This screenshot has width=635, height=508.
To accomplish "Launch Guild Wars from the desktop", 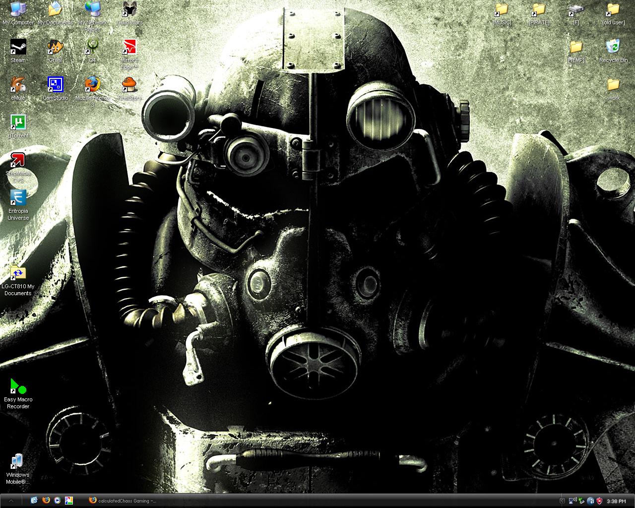I will (x=129, y=13).
